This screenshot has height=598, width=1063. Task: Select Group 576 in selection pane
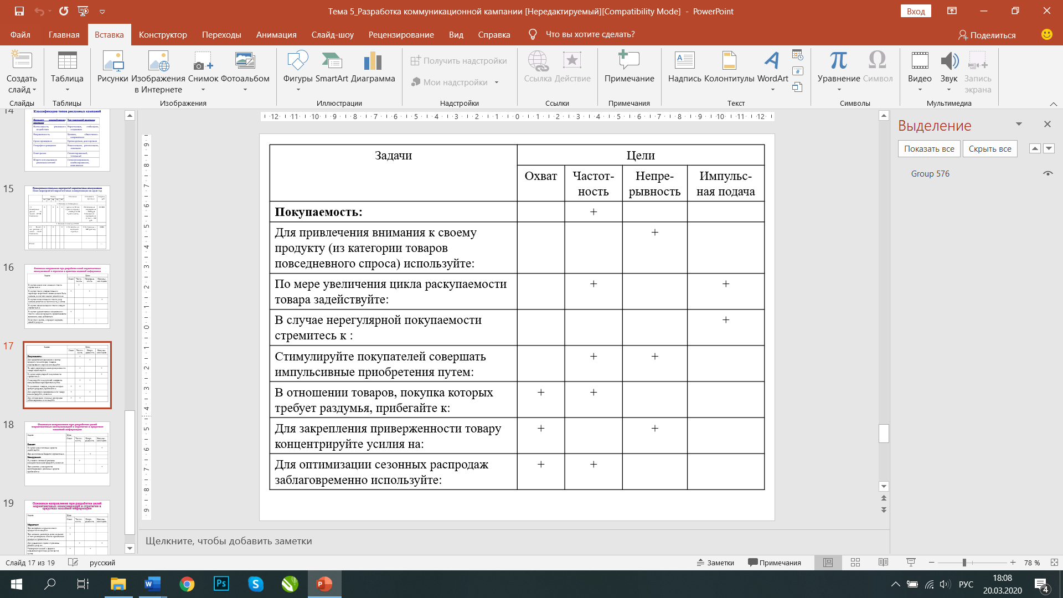pos(930,174)
